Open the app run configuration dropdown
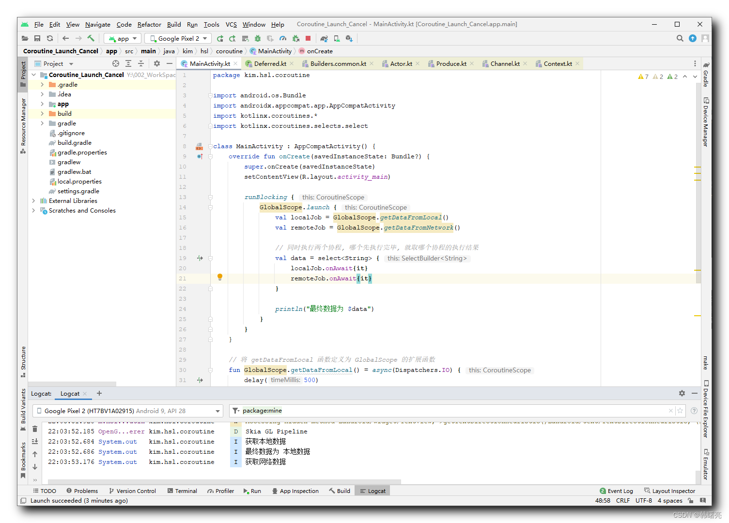This screenshot has height=523, width=729. pyautogui.click(x=123, y=38)
